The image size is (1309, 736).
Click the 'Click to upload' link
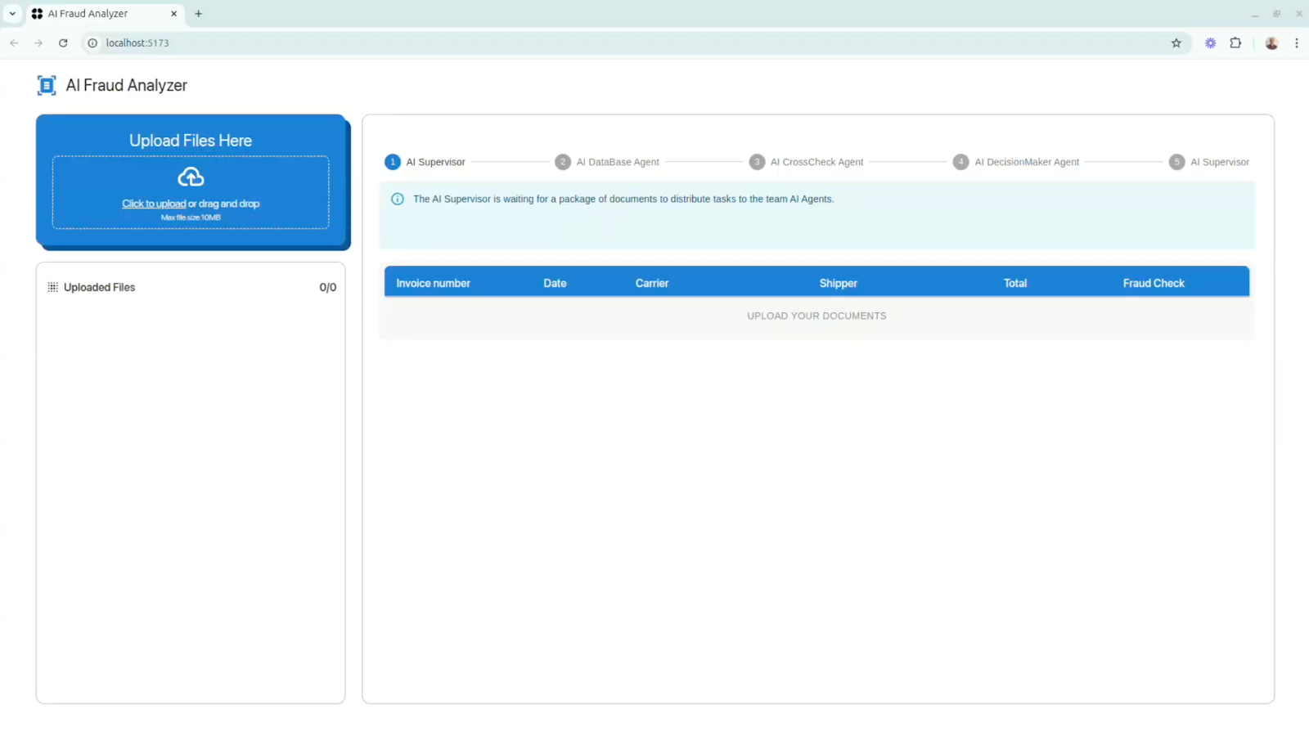[x=154, y=204]
